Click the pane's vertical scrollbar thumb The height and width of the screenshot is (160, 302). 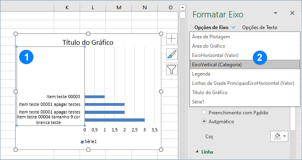pos(293,118)
